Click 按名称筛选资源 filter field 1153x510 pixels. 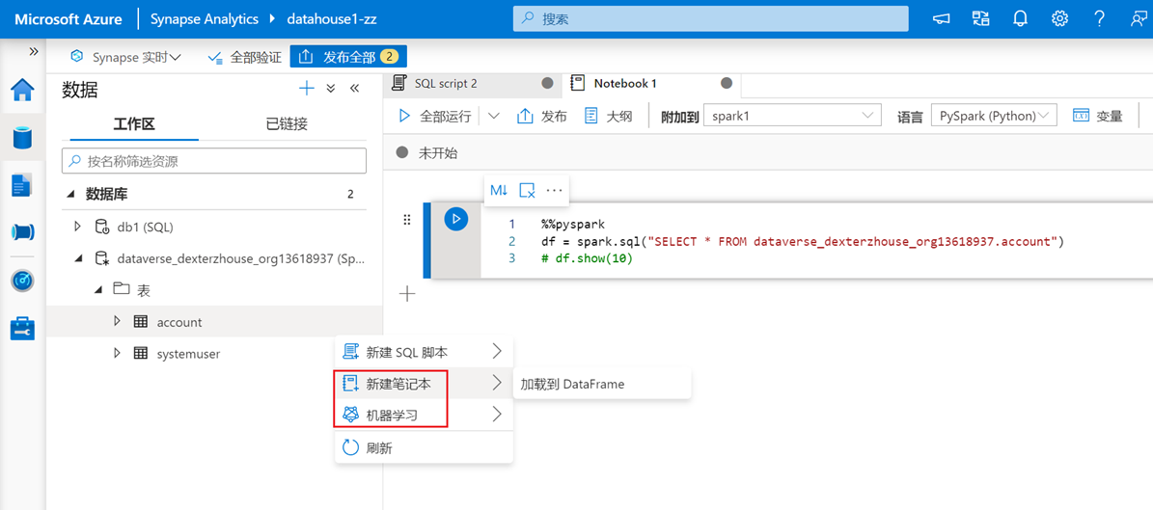coord(214,161)
